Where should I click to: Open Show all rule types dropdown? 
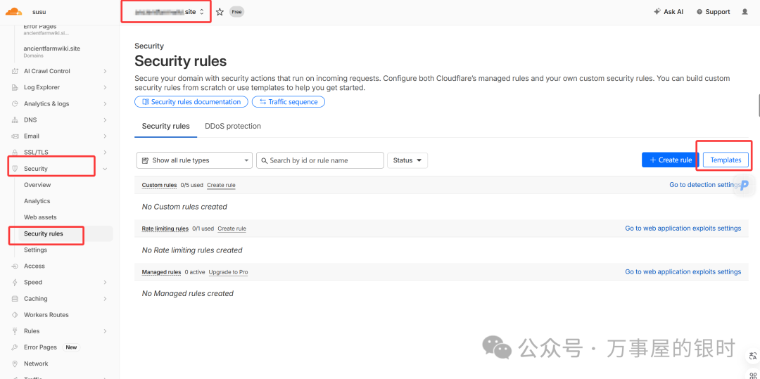click(194, 160)
